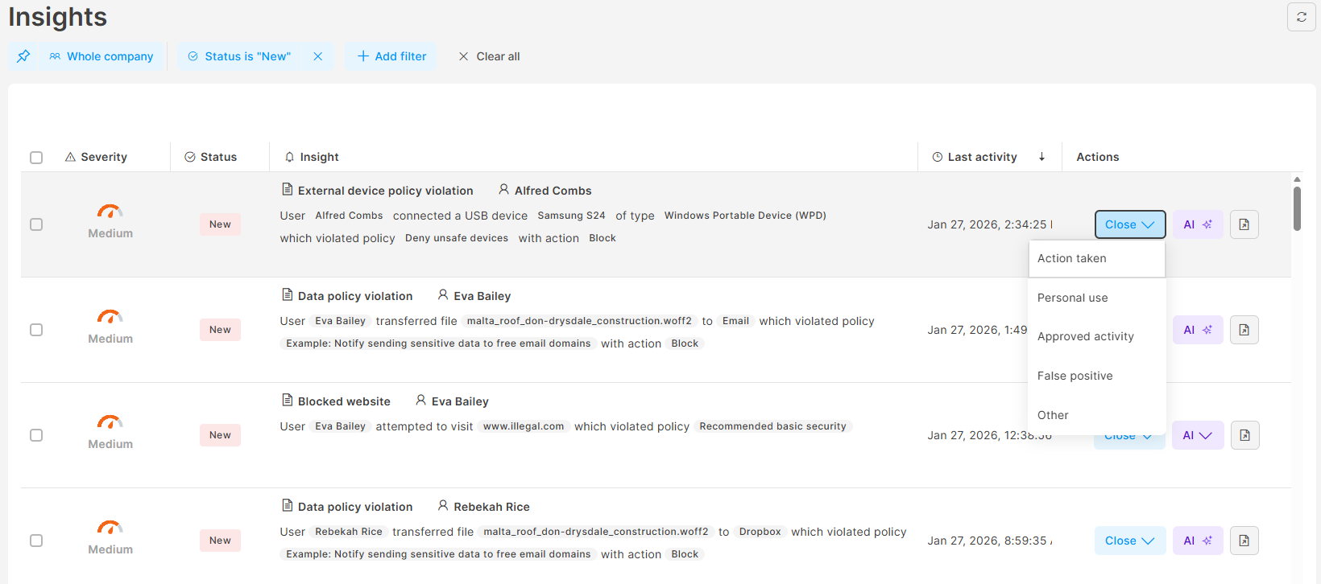Open report icon for Alfred Combs insight

pyautogui.click(x=1244, y=224)
